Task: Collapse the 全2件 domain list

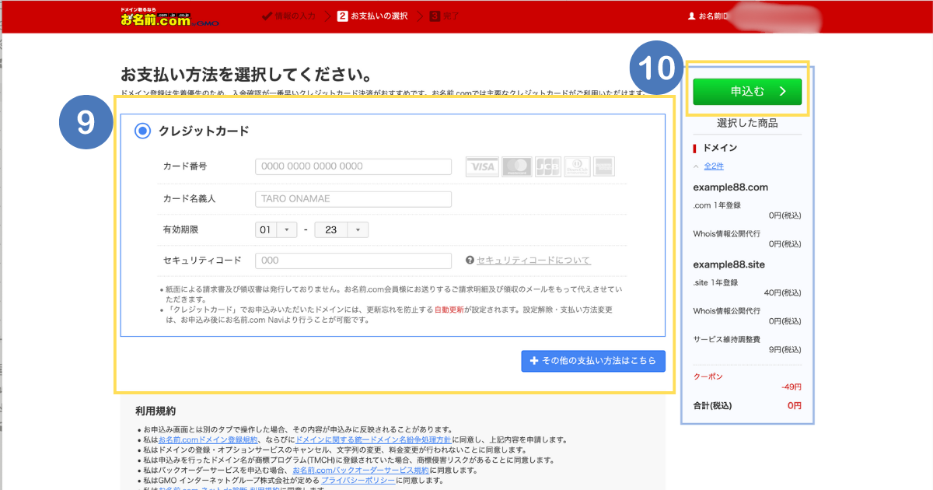Action: tap(712, 166)
